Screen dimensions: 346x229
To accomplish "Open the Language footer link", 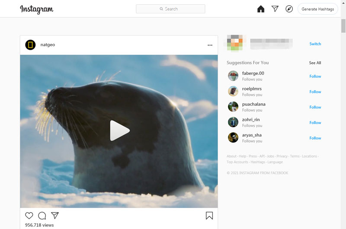I will (275, 162).
